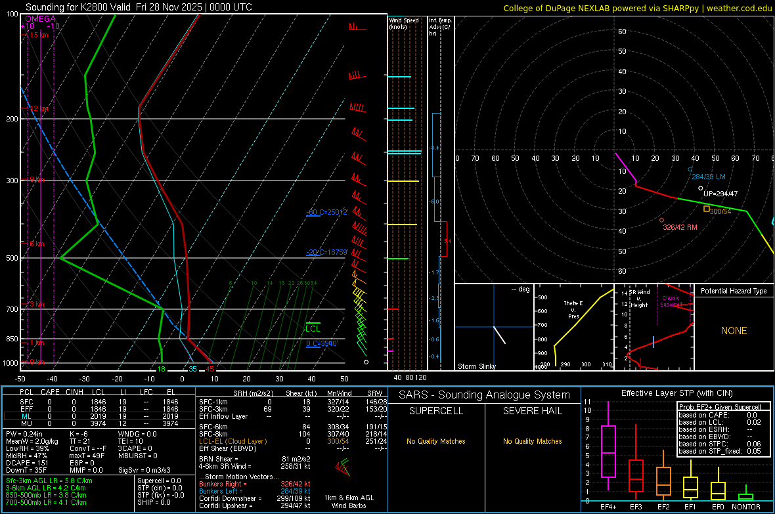
Task: Click the Bunkers Right = label
Action: 223,484
